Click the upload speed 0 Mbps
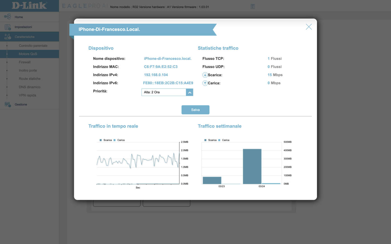 [x=274, y=83]
